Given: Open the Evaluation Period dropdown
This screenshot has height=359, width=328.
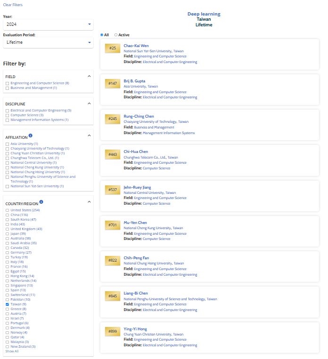Looking at the screenshot, I should point(48,42).
